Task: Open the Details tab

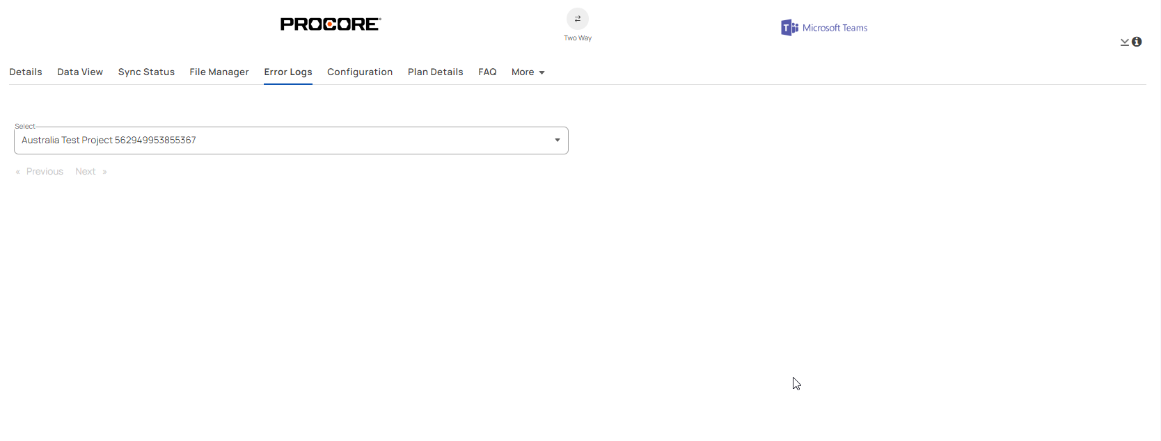Action: [x=26, y=72]
